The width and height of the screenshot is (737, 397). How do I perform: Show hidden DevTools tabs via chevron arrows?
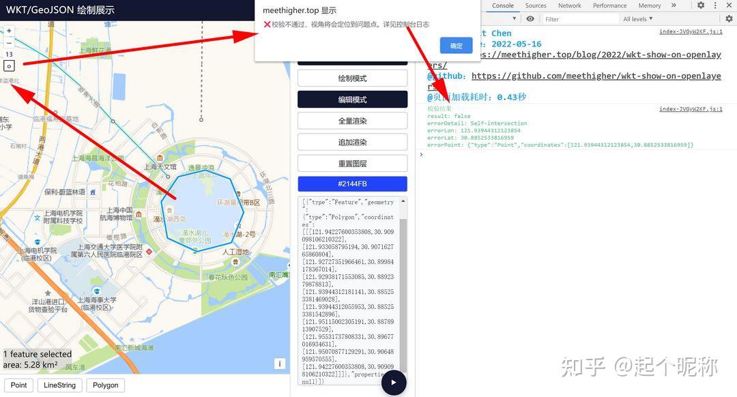coord(676,5)
